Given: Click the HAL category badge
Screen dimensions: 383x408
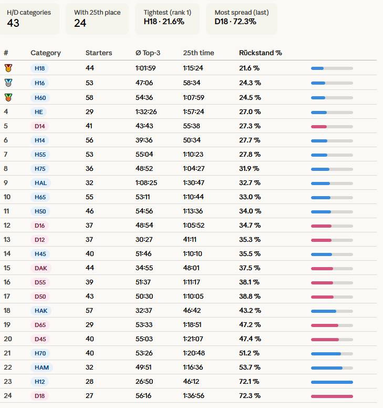Looking at the screenshot, I should (x=39, y=183).
